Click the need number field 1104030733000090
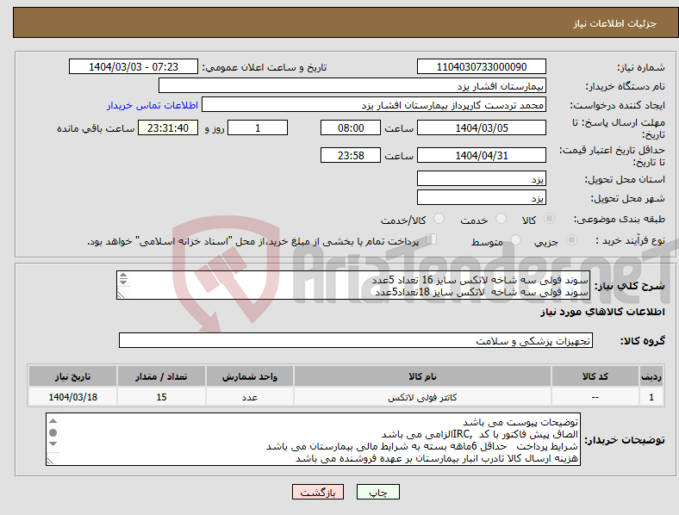 tap(481, 66)
